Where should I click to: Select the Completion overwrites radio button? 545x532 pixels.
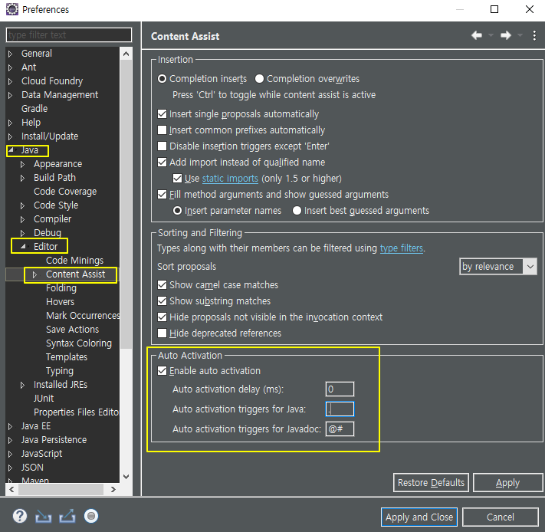259,79
